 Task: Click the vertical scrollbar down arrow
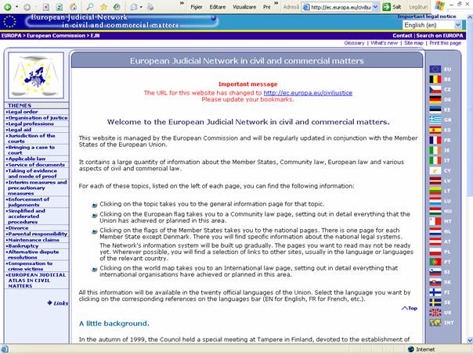[x=469, y=340]
